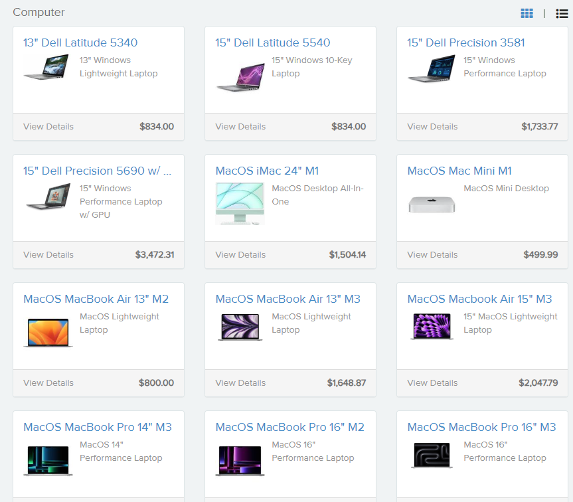Click Dell Latitude 5340 laptop thumbnail
This screenshot has height=502, width=573.
(x=46, y=67)
